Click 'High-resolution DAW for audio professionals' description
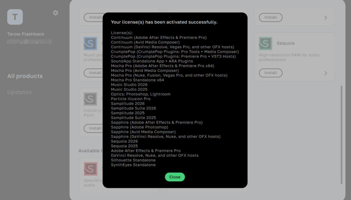 point(289,57)
